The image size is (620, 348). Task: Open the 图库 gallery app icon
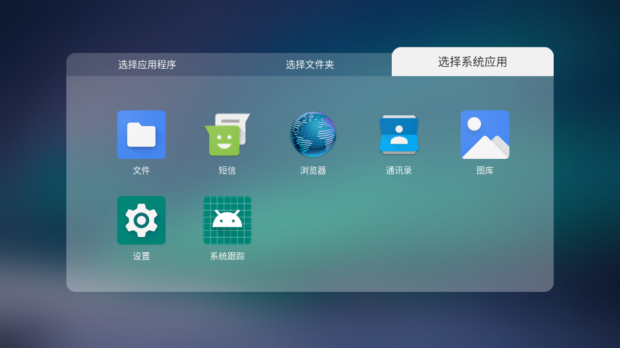(x=485, y=134)
